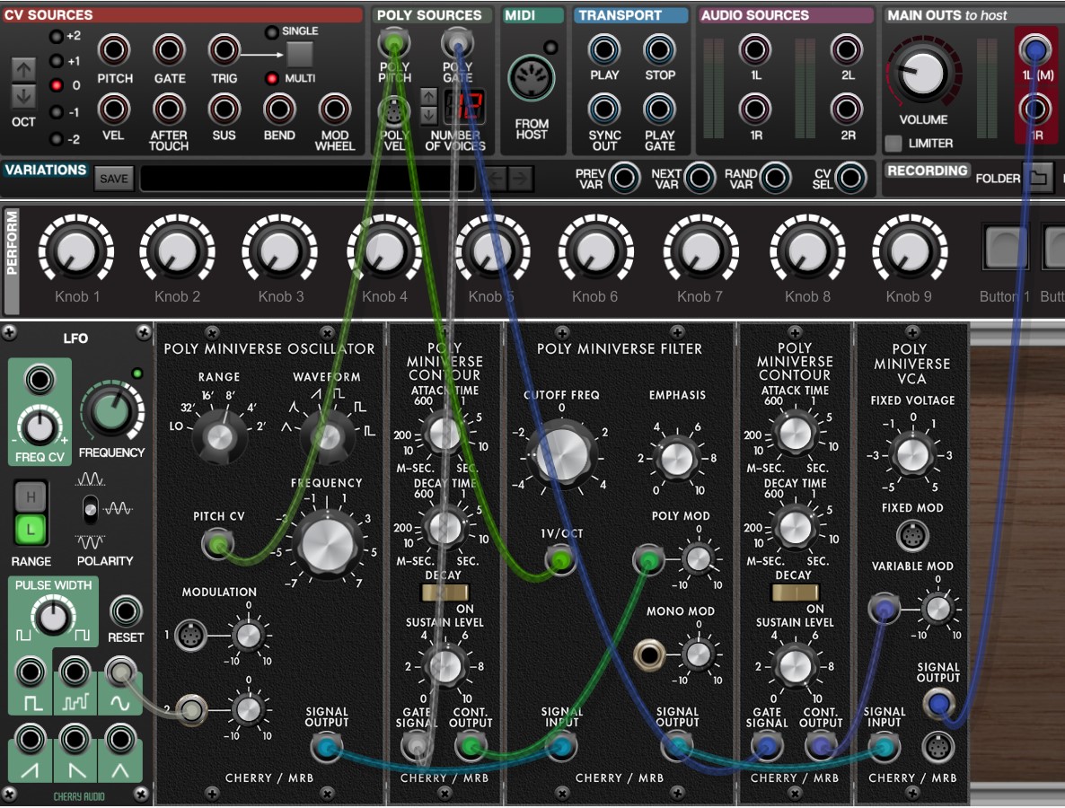The height and width of the screenshot is (808, 1065).
Task: Flip the LFO POLARITY switch
Action: point(91,509)
